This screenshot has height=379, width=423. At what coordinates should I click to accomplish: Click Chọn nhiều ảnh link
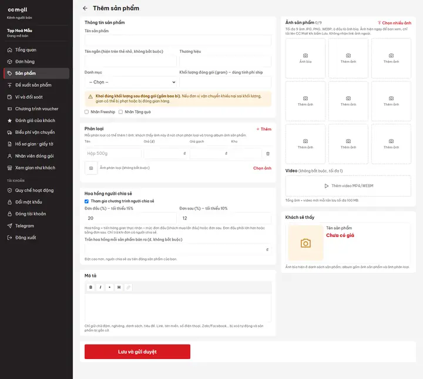pyautogui.click(x=394, y=23)
